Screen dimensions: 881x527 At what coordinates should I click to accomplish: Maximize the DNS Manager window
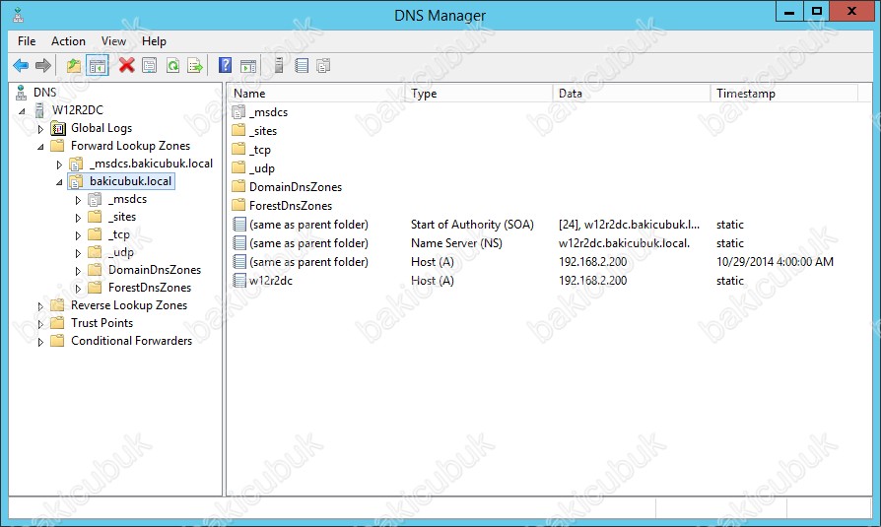coord(816,12)
